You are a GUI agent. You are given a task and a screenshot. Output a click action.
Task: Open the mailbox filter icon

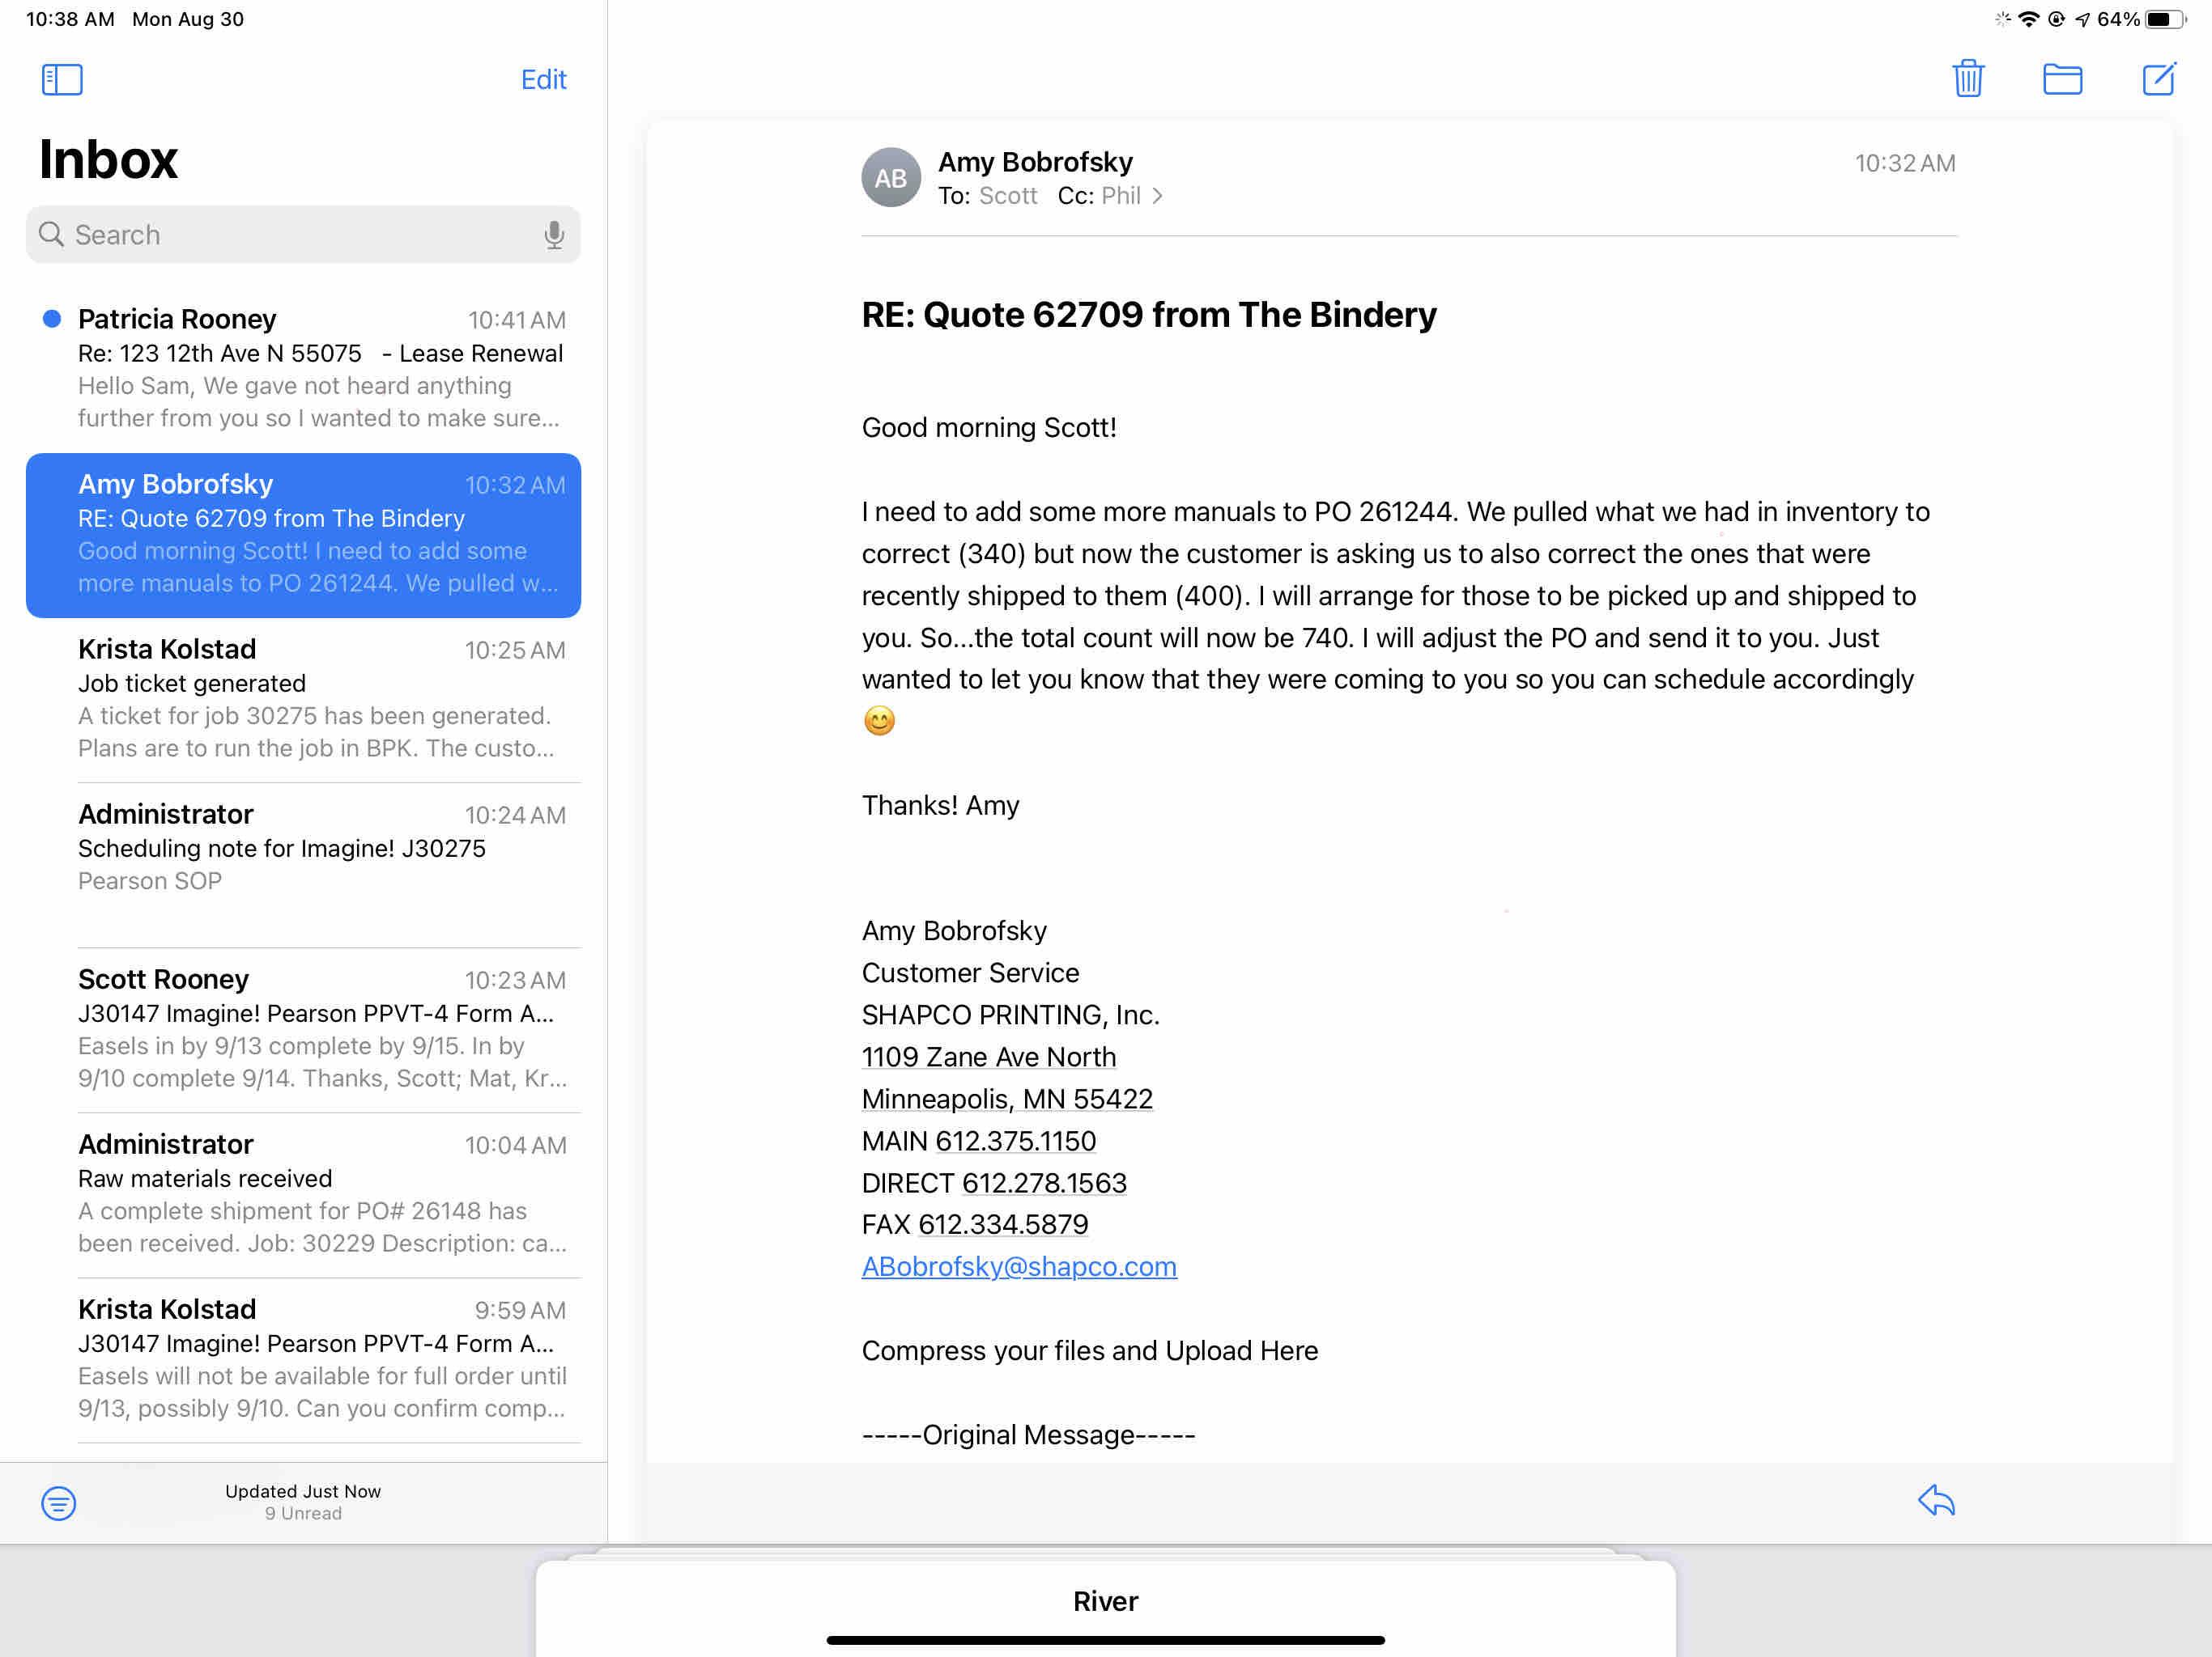pyautogui.click(x=58, y=1502)
